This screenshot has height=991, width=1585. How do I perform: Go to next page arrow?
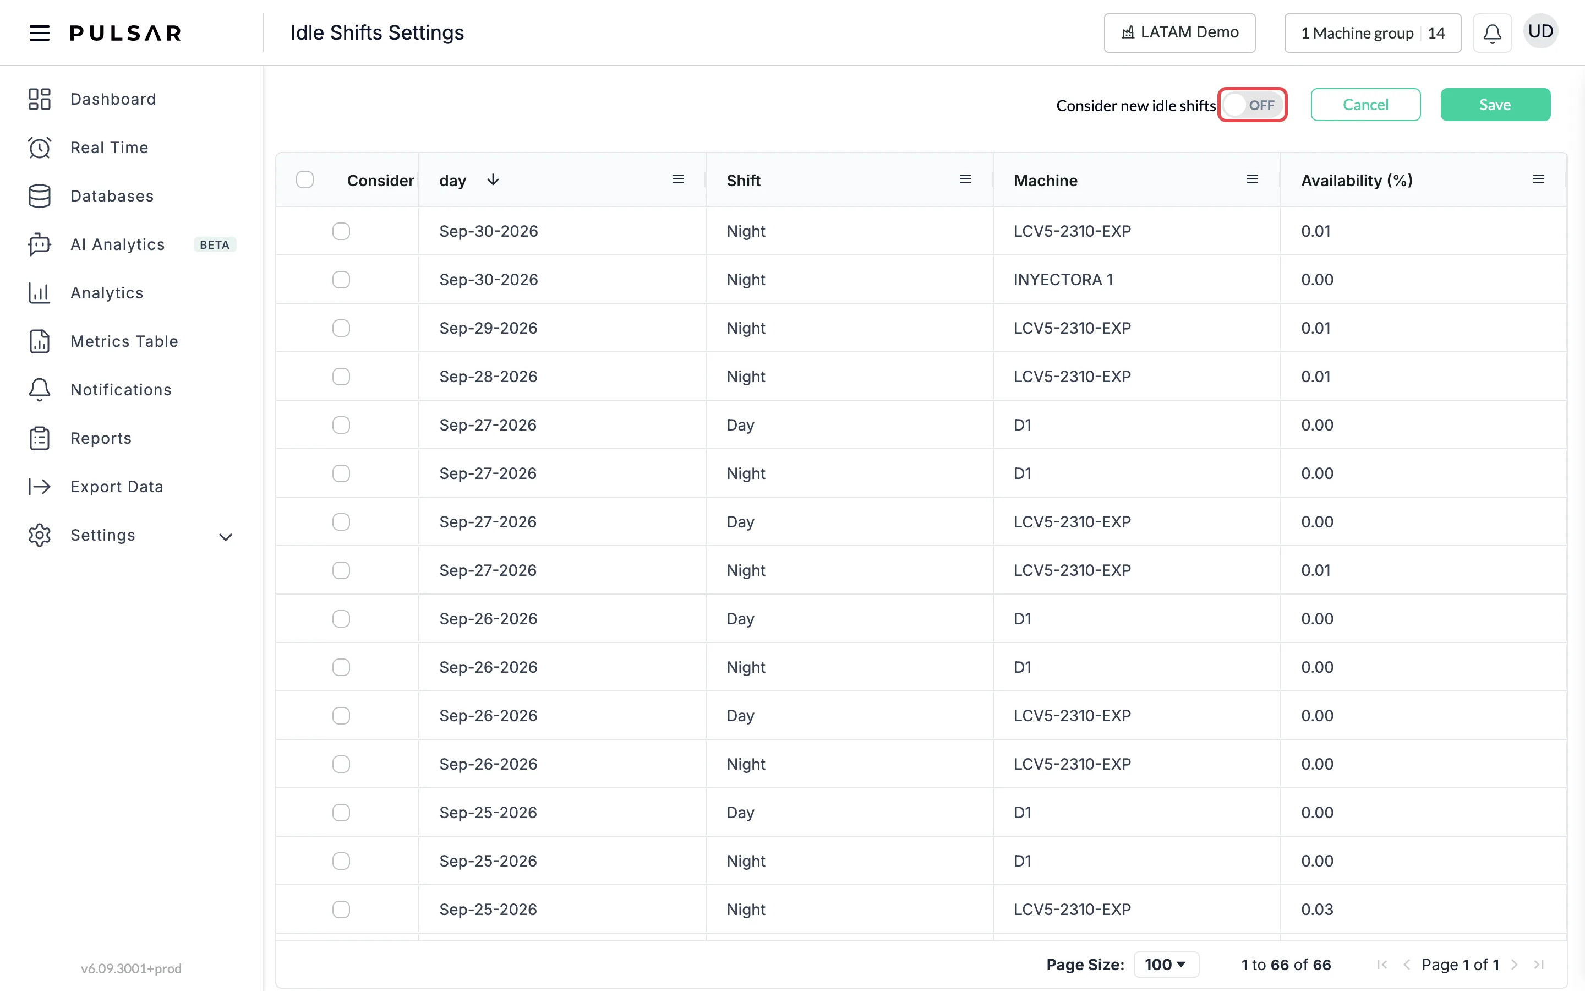(1514, 964)
